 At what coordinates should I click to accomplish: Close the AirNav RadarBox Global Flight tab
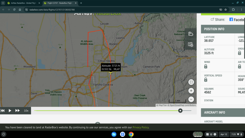(39, 3)
